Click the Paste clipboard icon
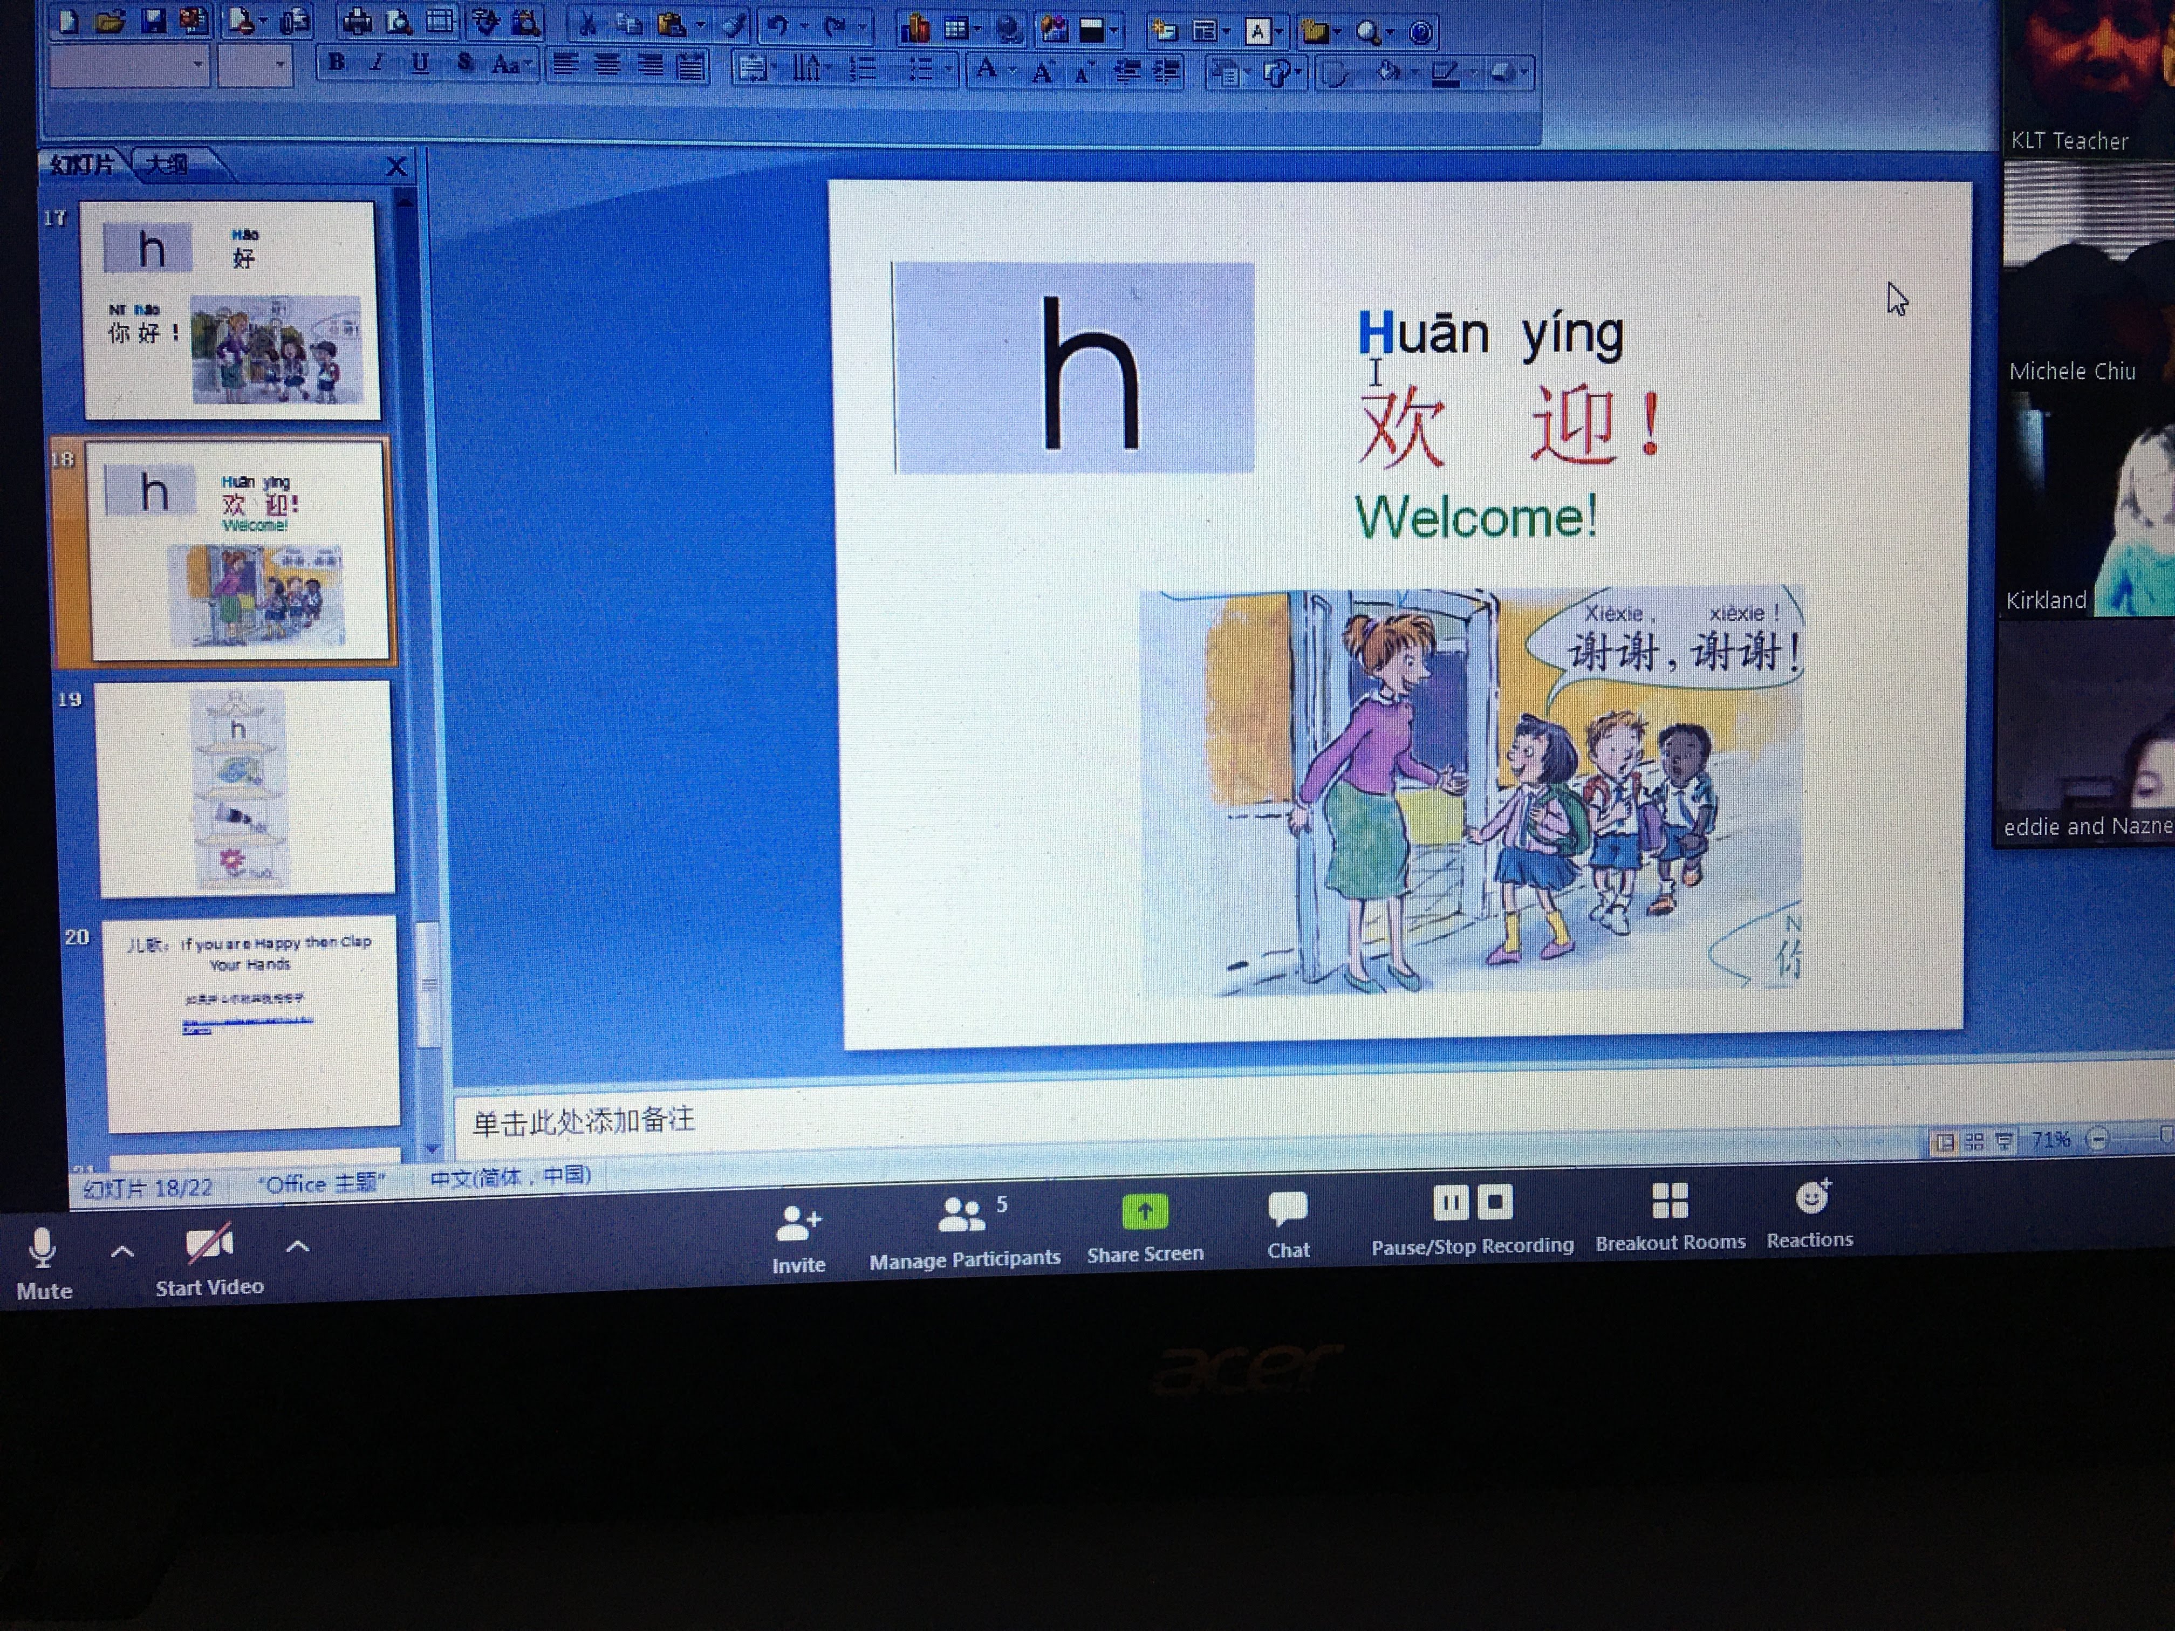 pyautogui.click(x=672, y=25)
